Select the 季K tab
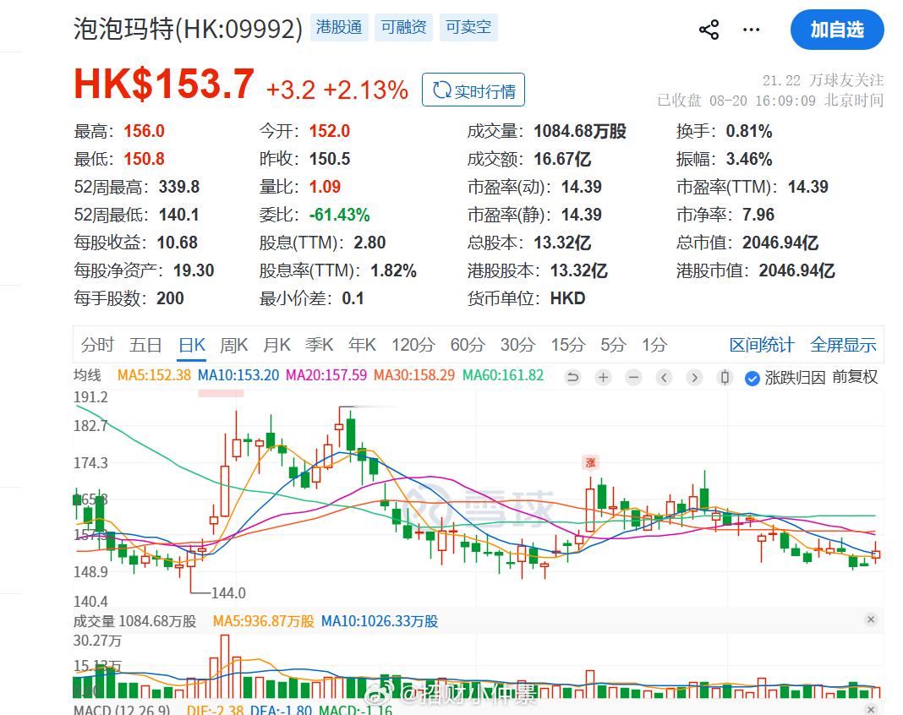 pos(319,345)
